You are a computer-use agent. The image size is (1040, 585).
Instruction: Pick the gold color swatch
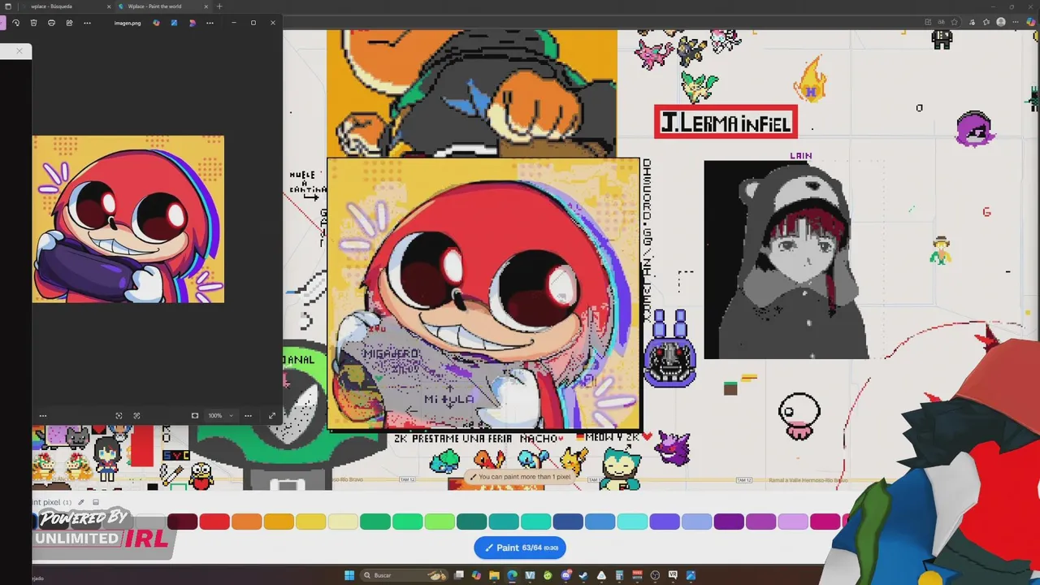pos(279,522)
